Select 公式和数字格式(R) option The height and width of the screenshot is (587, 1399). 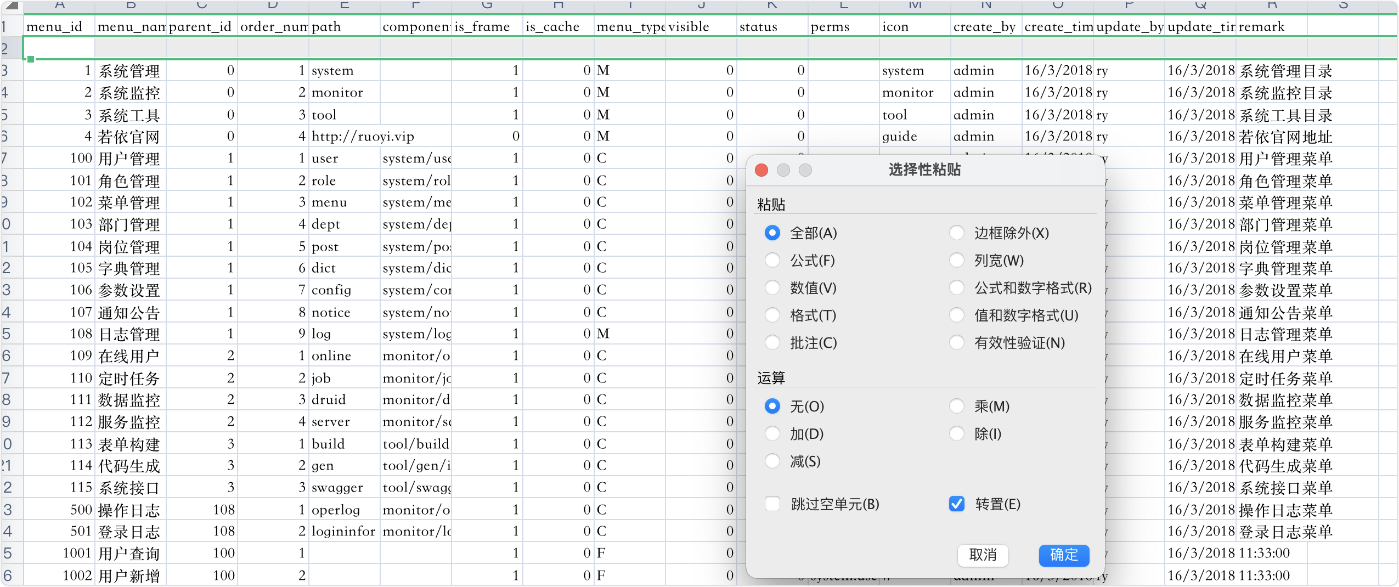coord(956,287)
